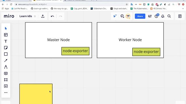Select node-exporter box in Worker Node

(146, 52)
